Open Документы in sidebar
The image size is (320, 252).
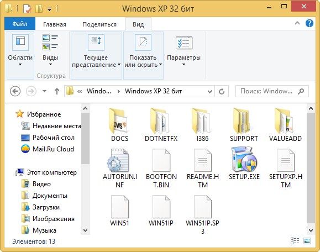pos(44,196)
